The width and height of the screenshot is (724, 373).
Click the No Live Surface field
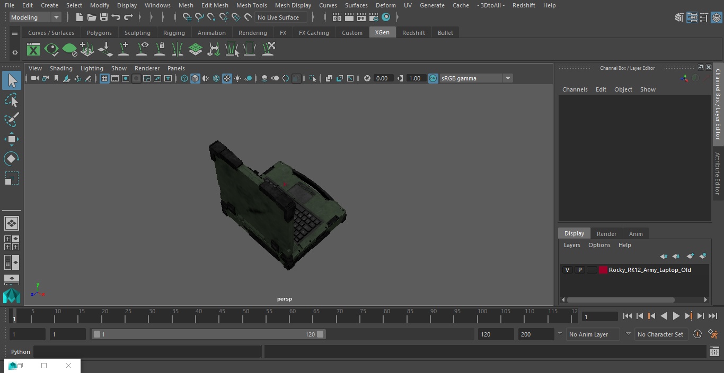pos(281,17)
